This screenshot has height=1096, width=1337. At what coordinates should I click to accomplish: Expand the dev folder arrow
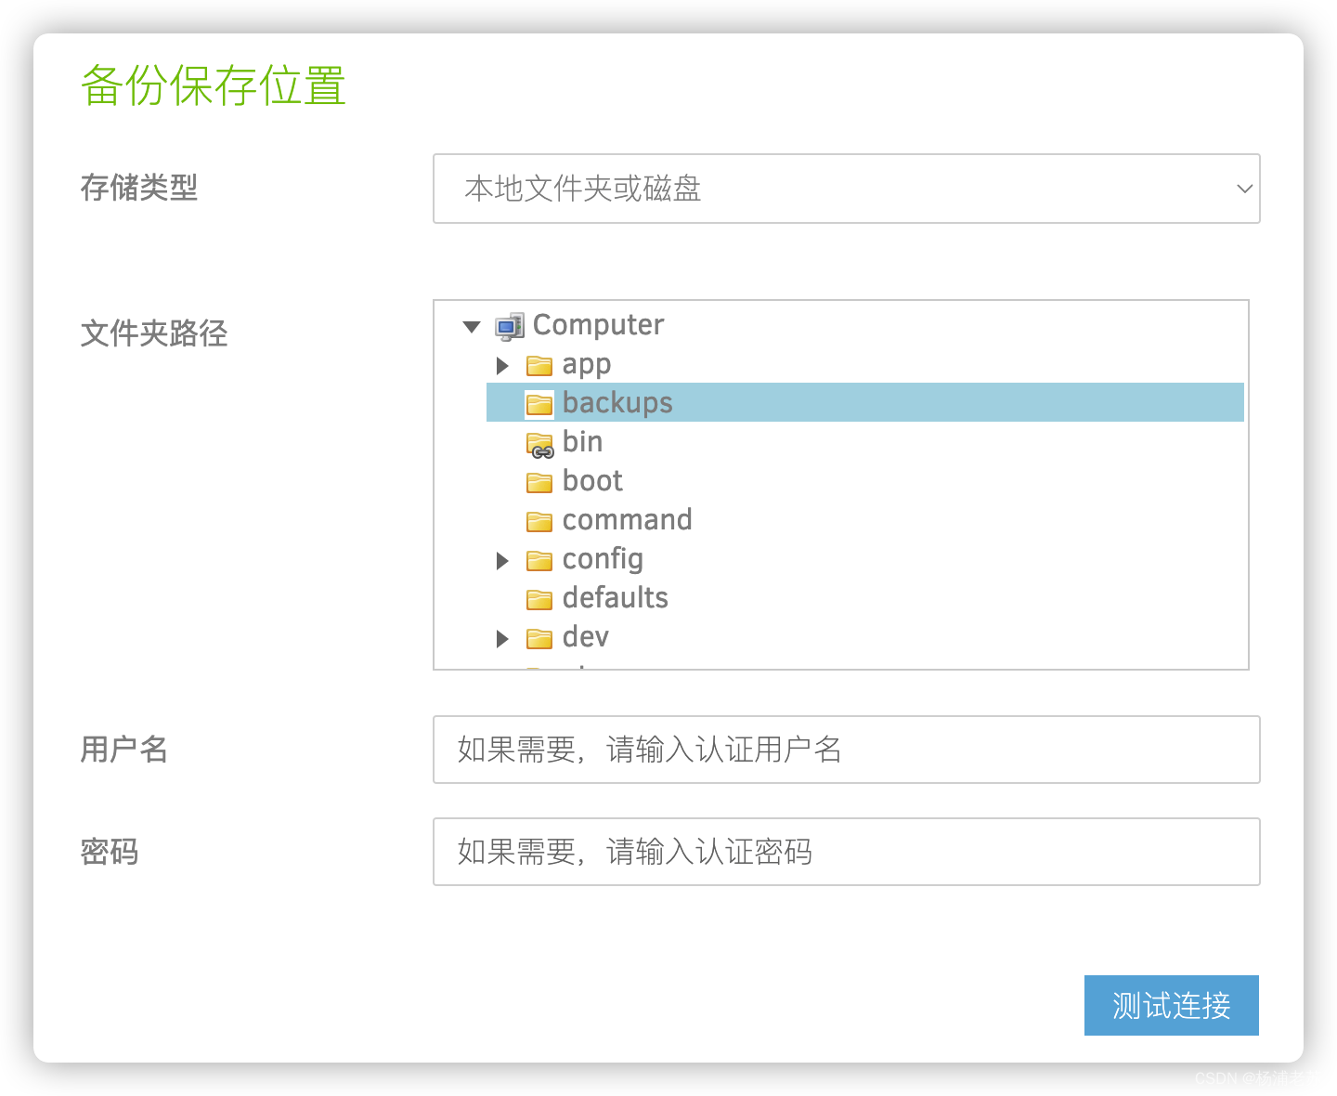(x=502, y=638)
